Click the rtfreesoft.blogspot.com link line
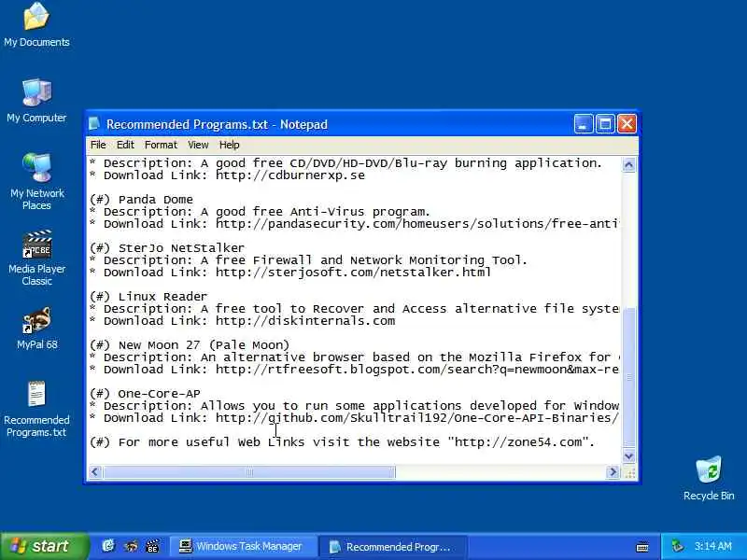This screenshot has height=560, width=747. tap(354, 370)
